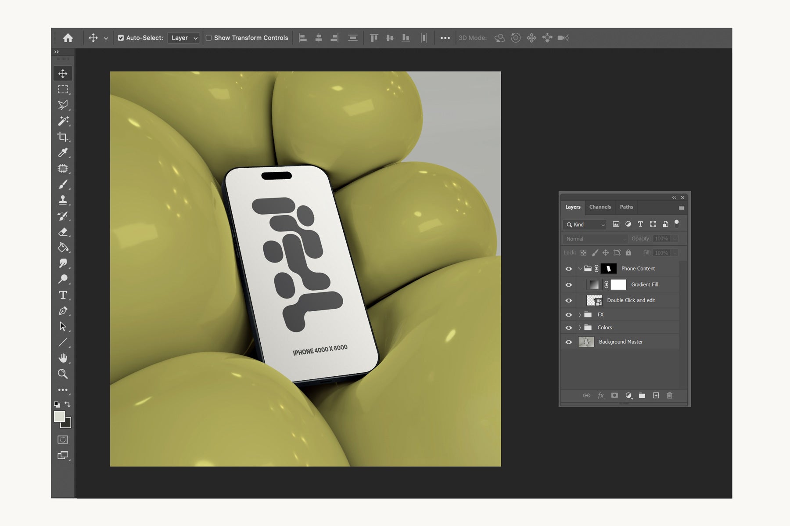Create a new layer in the Layers panel
The width and height of the screenshot is (790, 526).
[656, 395]
